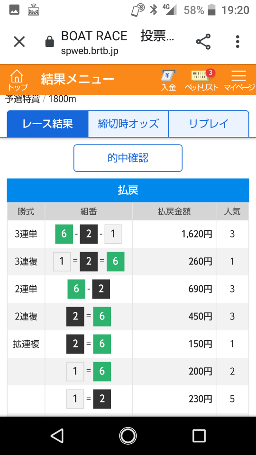The width and height of the screenshot is (256, 455).
Task: Tap the green 6 in 3連単 row
Action: coord(64,234)
